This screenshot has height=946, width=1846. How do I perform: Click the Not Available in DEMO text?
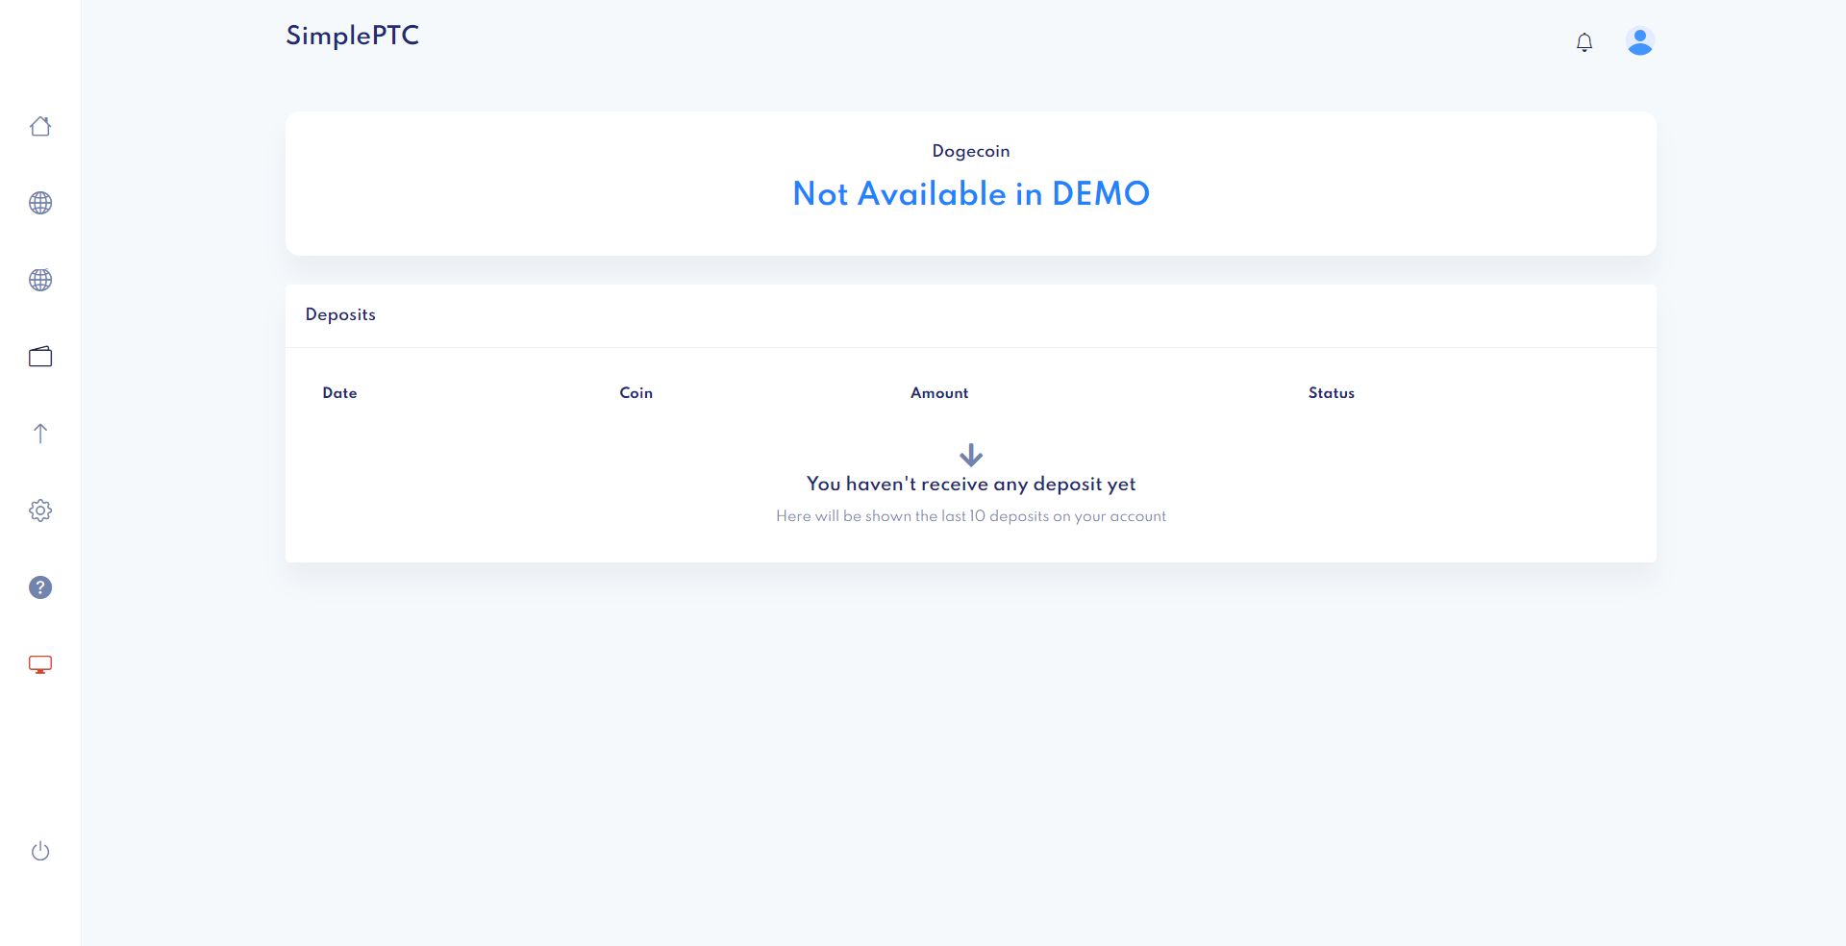970,193
